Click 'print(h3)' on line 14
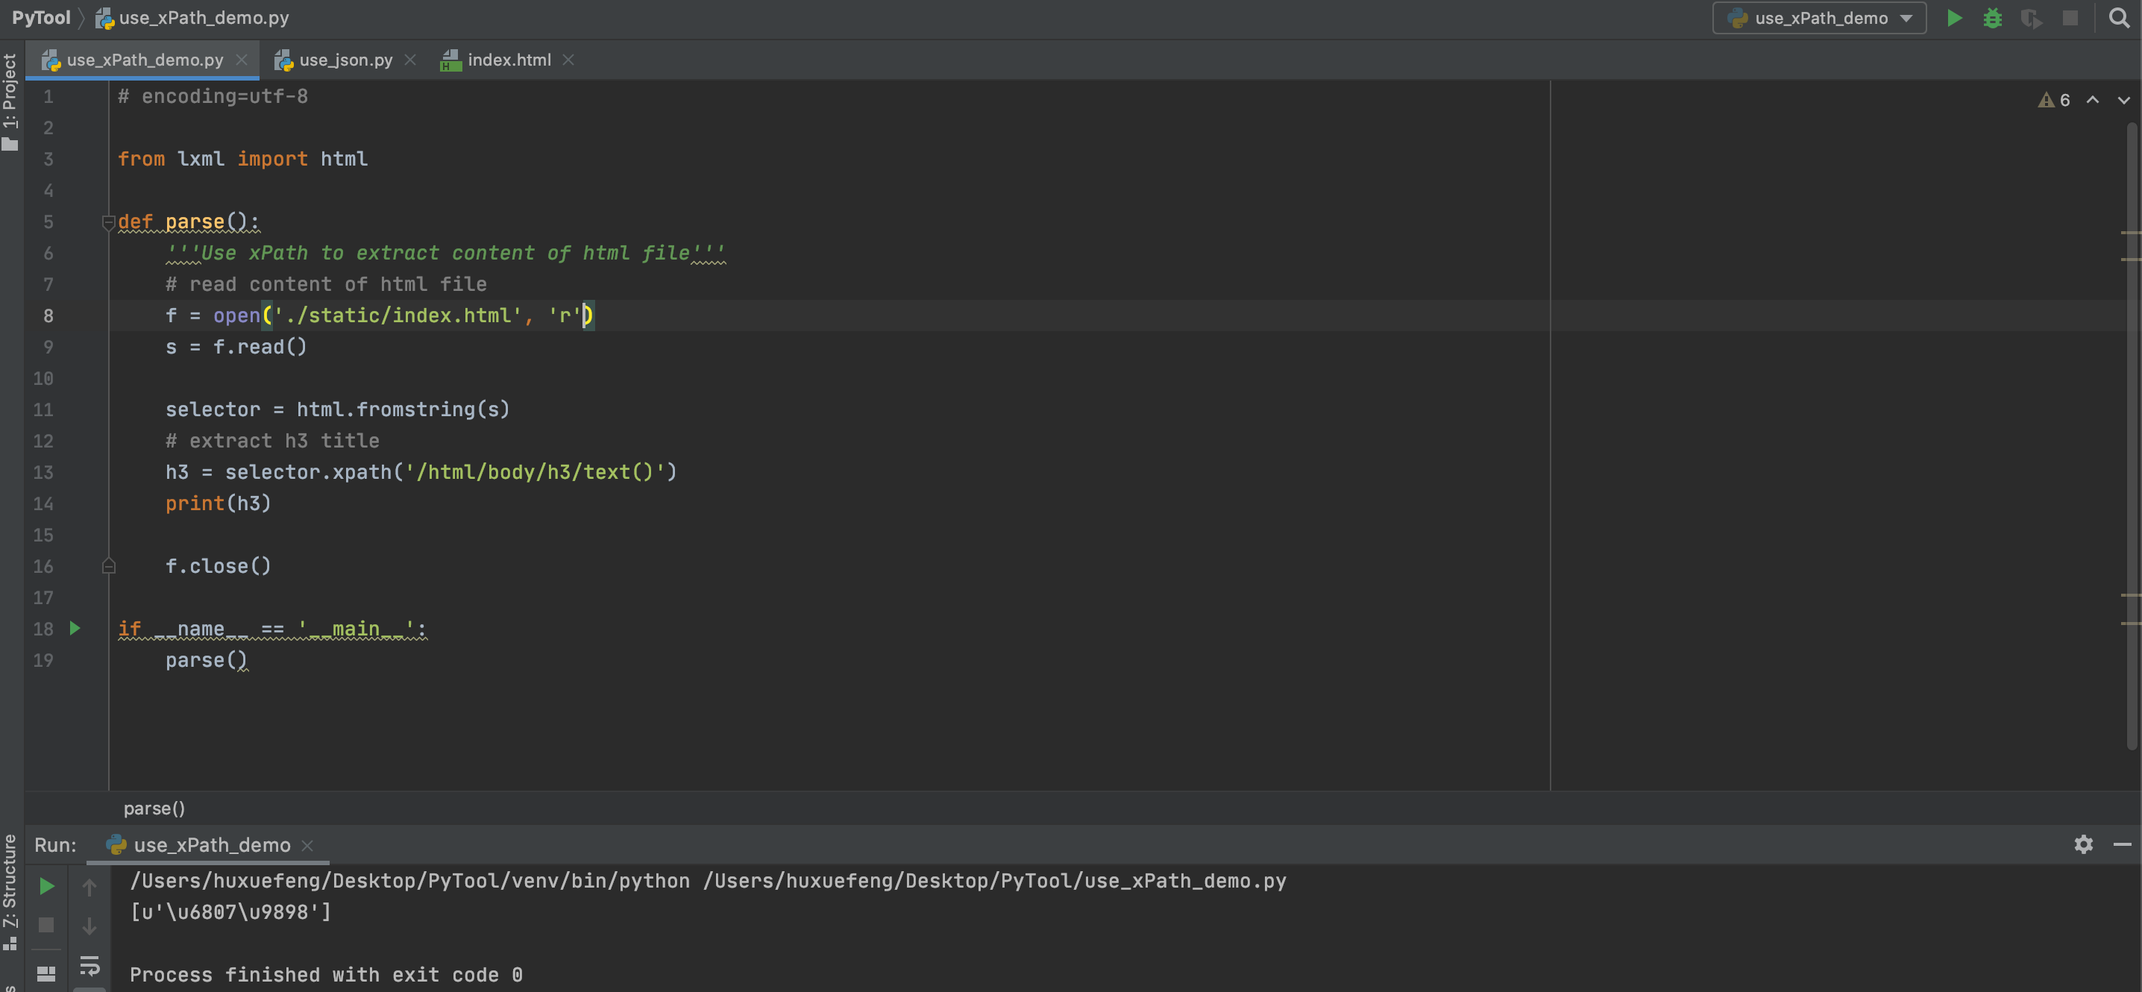2142x992 pixels. click(x=218, y=503)
